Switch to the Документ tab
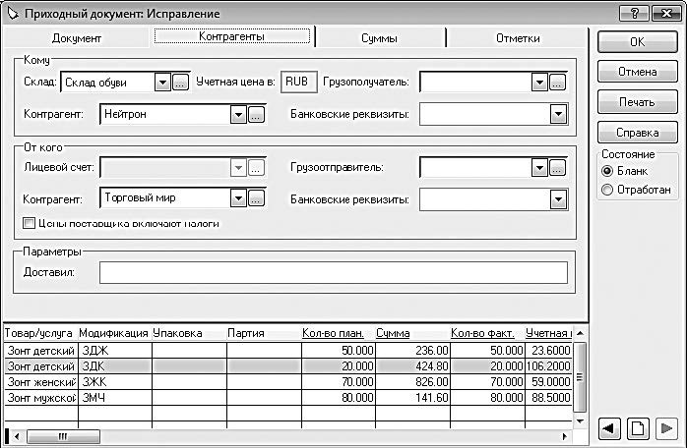 (77, 38)
